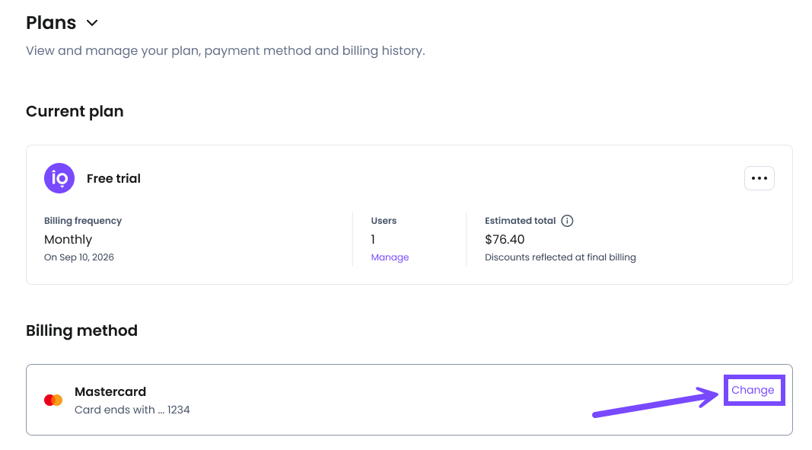812x450 pixels.
Task: Click the Plans page heading
Action: pos(51,23)
